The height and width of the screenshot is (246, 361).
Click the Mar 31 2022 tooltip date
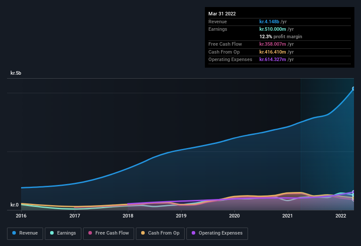tap(222, 14)
